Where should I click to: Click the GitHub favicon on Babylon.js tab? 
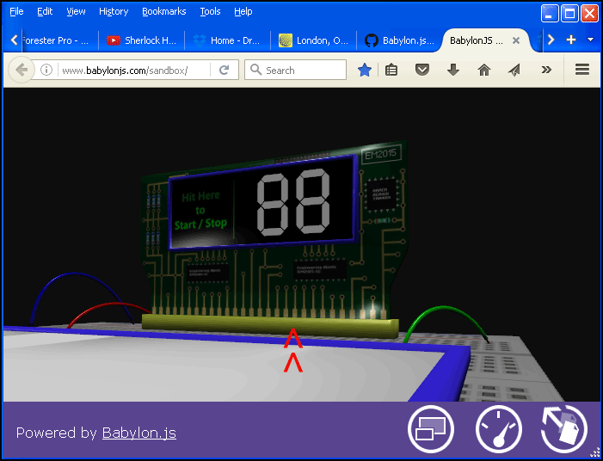pyautogui.click(x=371, y=40)
